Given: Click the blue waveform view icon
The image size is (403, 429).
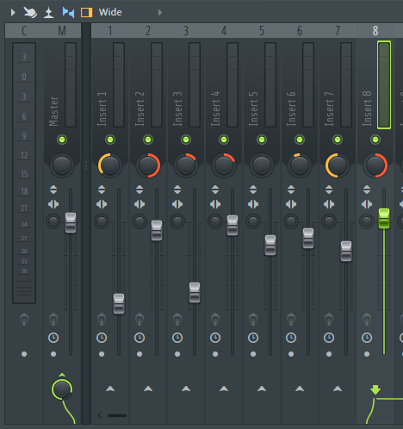Looking at the screenshot, I should [68, 12].
